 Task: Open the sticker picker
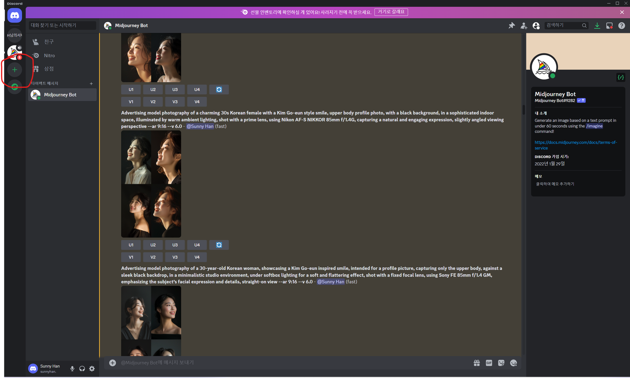[501, 363]
